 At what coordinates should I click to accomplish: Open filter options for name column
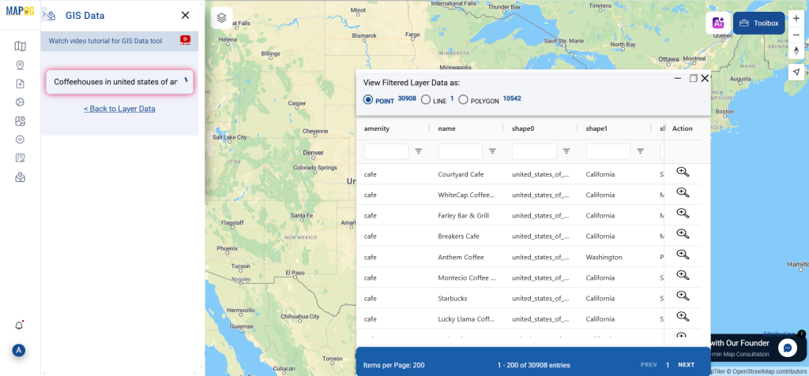pos(493,151)
